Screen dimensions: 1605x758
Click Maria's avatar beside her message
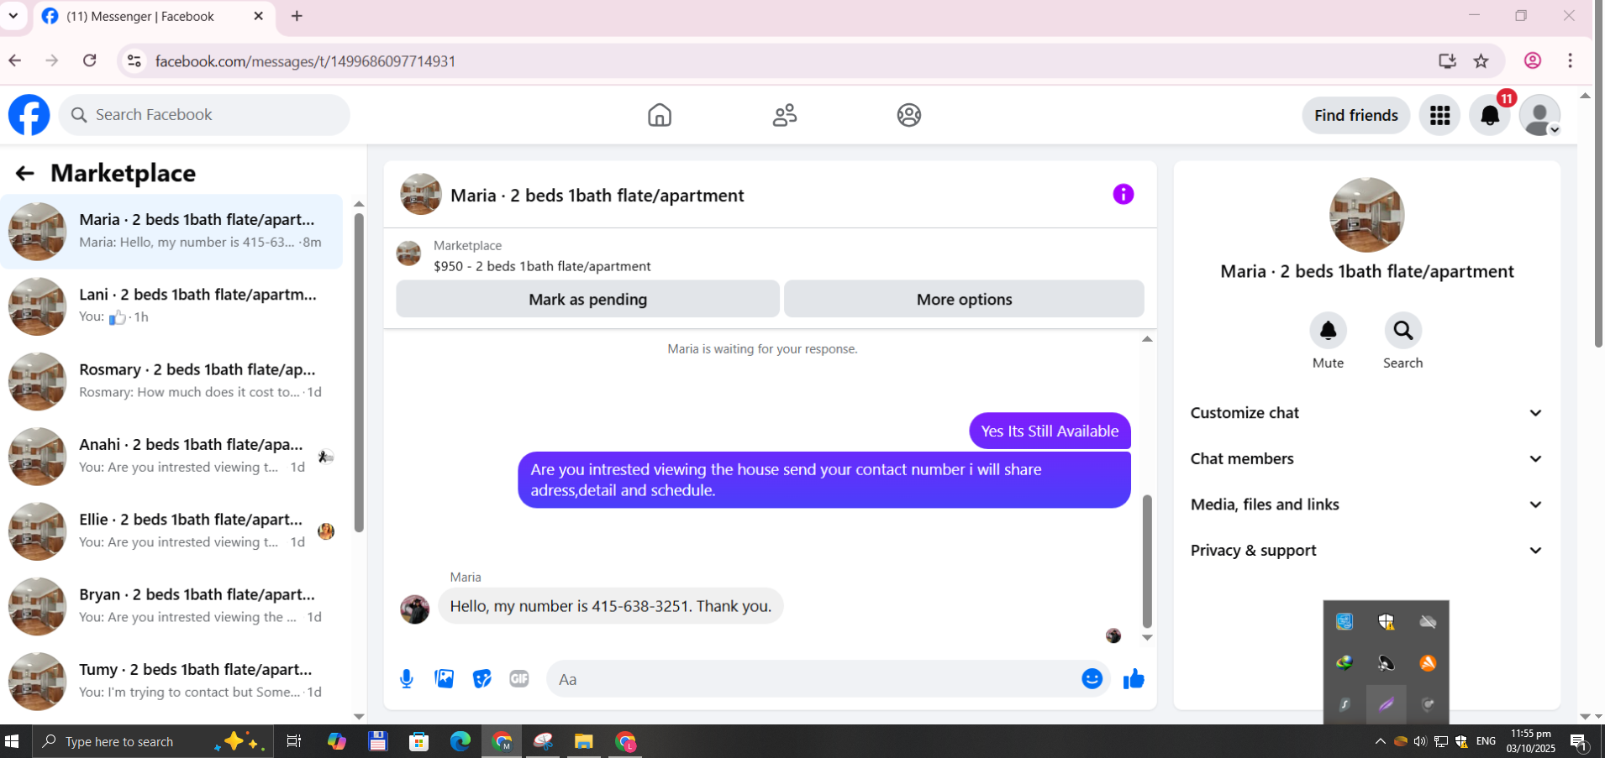(x=414, y=609)
